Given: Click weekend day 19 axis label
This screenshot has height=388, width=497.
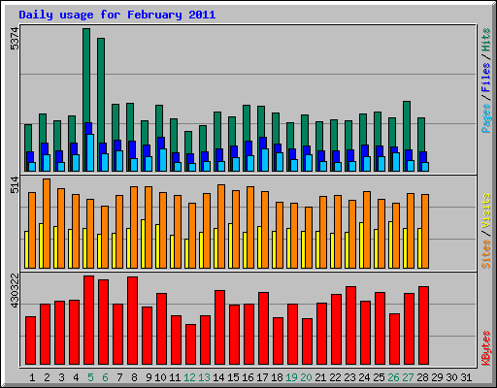Looking at the screenshot, I should (291, 377).
